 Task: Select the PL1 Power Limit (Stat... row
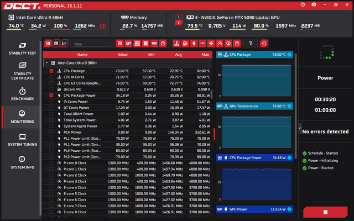point(128,138)
